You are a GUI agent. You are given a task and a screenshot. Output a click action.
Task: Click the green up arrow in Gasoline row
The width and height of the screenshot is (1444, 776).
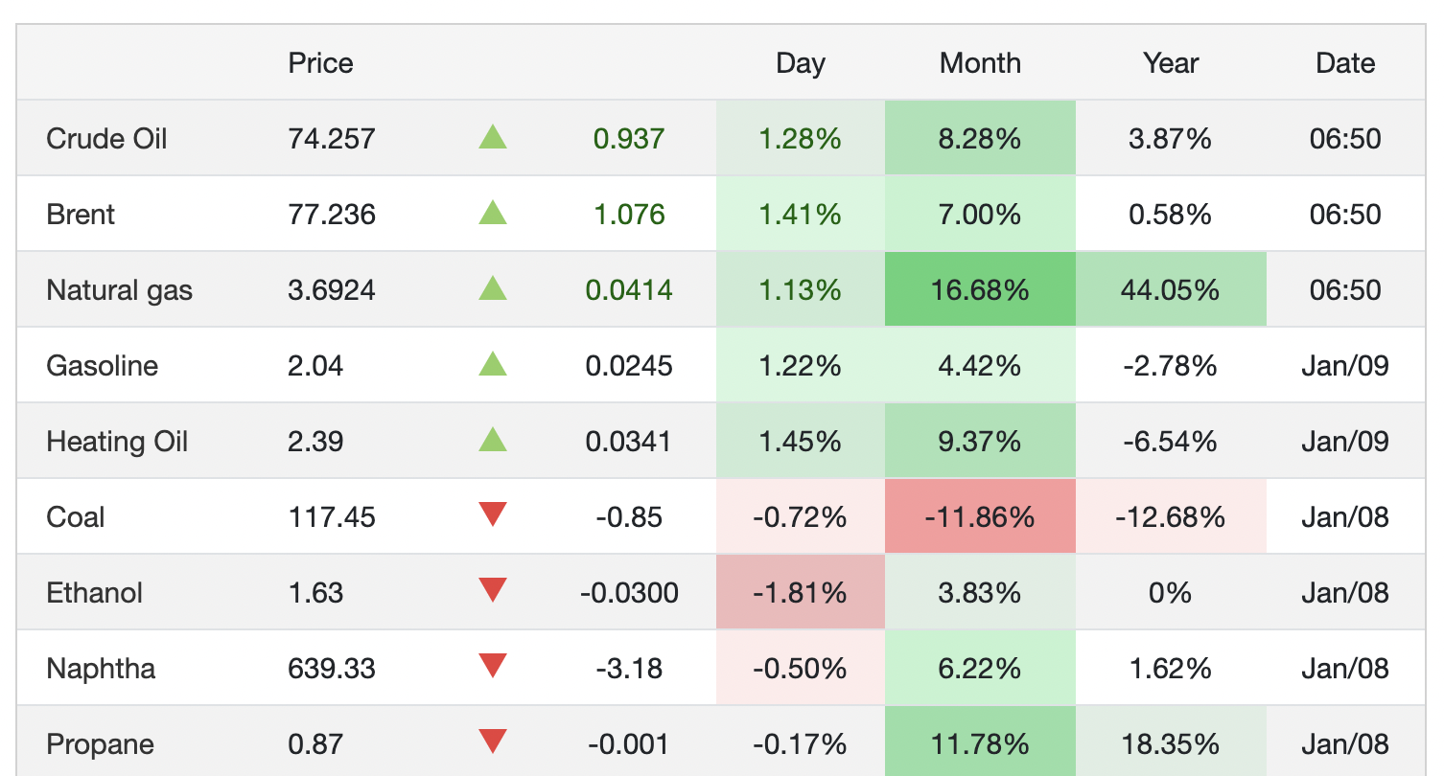tap(493, 364)
